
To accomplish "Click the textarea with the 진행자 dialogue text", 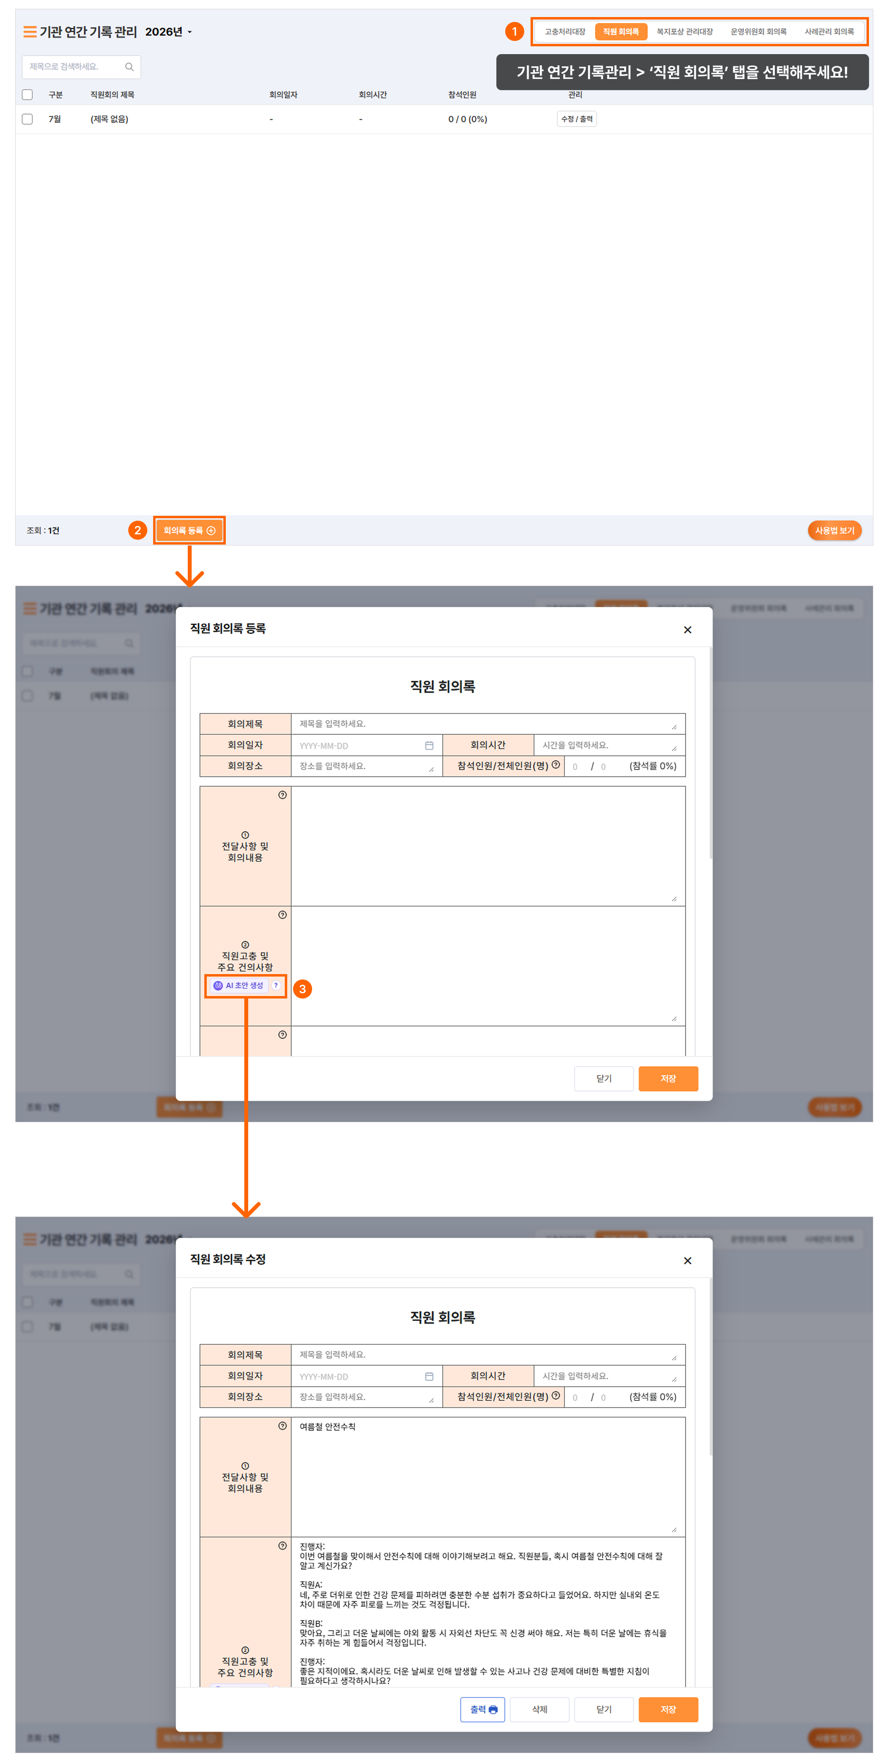I will pos(488,1612).
